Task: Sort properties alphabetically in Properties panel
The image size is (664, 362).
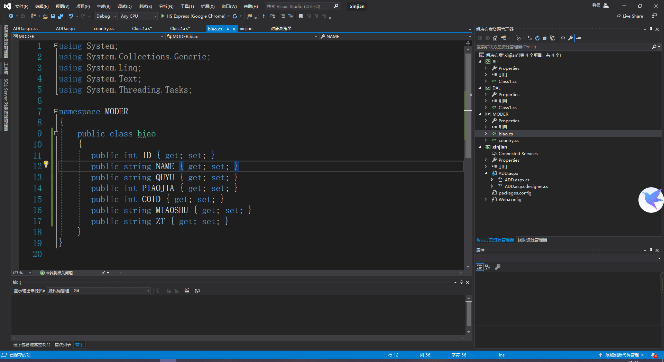Action: [x=488, y=267]
